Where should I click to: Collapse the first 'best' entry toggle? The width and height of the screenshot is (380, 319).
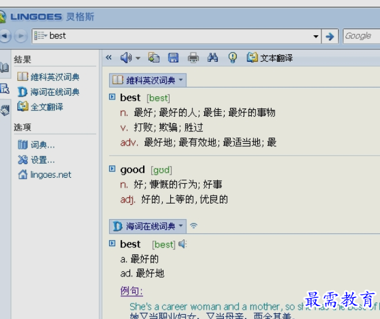[112, 97]
